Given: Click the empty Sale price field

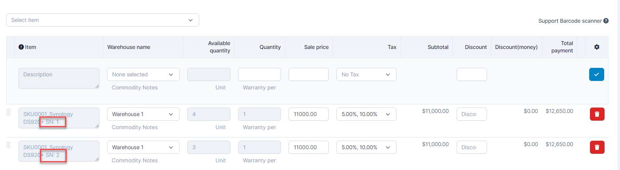Looking at the screenshot, I should coord(308,74).
